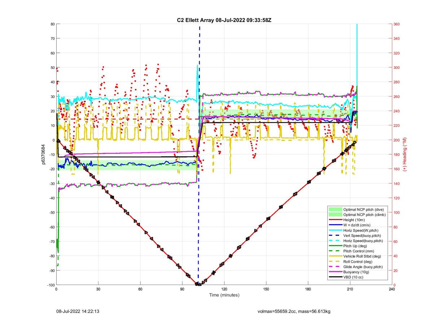Select the 'Pitch Up (deg)' legend entry

(x=355, y=246)
